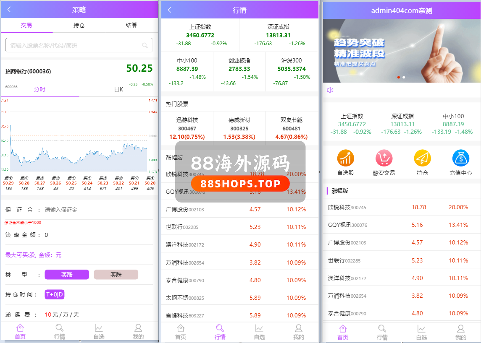Click the speaker announcement icon

point(330,90)
